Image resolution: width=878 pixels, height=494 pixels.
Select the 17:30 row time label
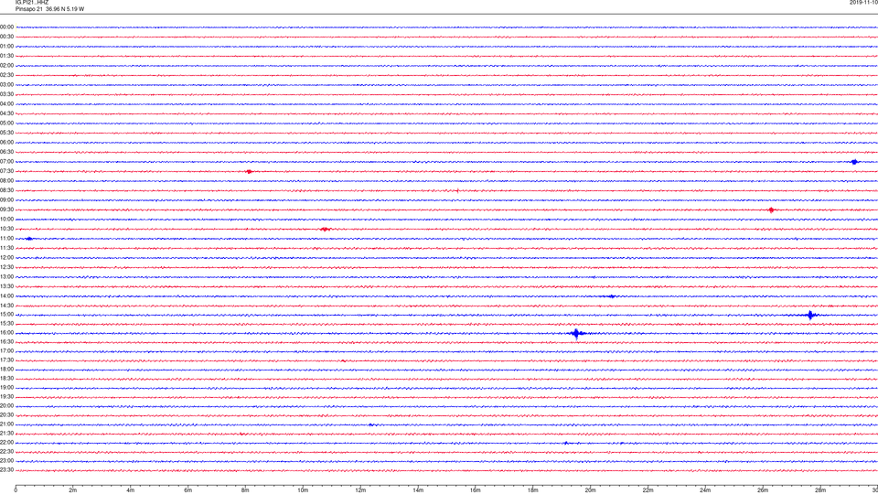6,360
